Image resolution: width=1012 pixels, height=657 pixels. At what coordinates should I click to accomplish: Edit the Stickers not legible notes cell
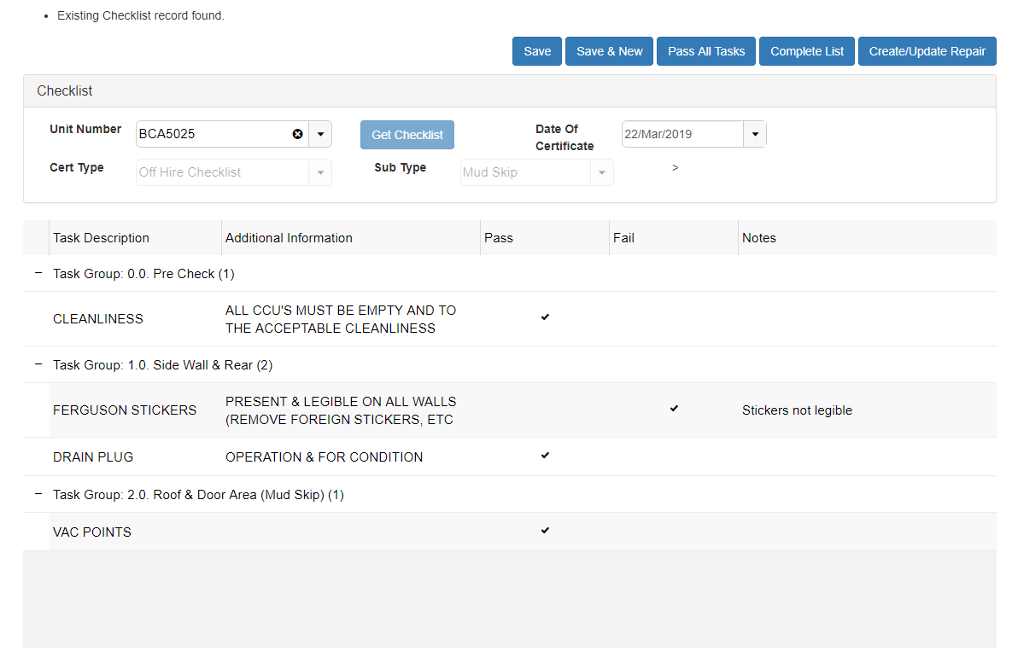point(797,410)
